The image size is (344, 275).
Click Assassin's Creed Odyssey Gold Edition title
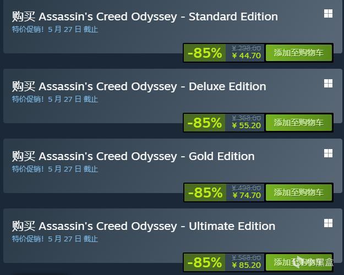tap(133, 156)
